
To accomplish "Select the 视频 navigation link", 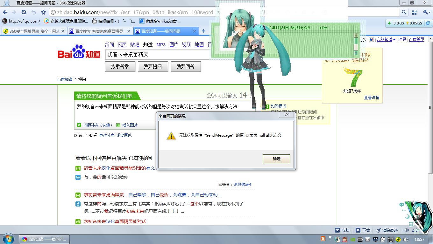I will click(x=186, y=45).
